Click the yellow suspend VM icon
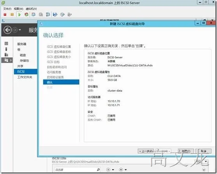Viewport: 217px width, 174px height. pos(12,14)
